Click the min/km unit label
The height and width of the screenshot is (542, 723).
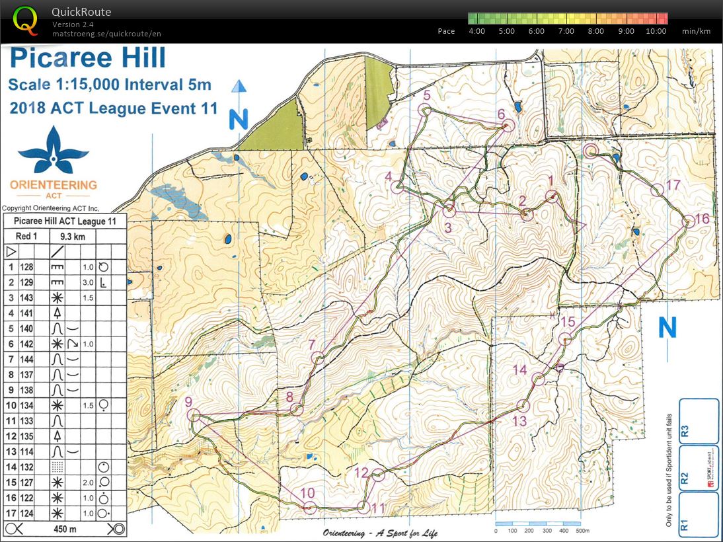click(697, 30)
